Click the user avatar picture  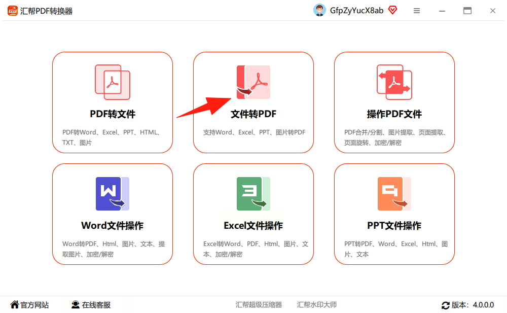pos(319,10)
